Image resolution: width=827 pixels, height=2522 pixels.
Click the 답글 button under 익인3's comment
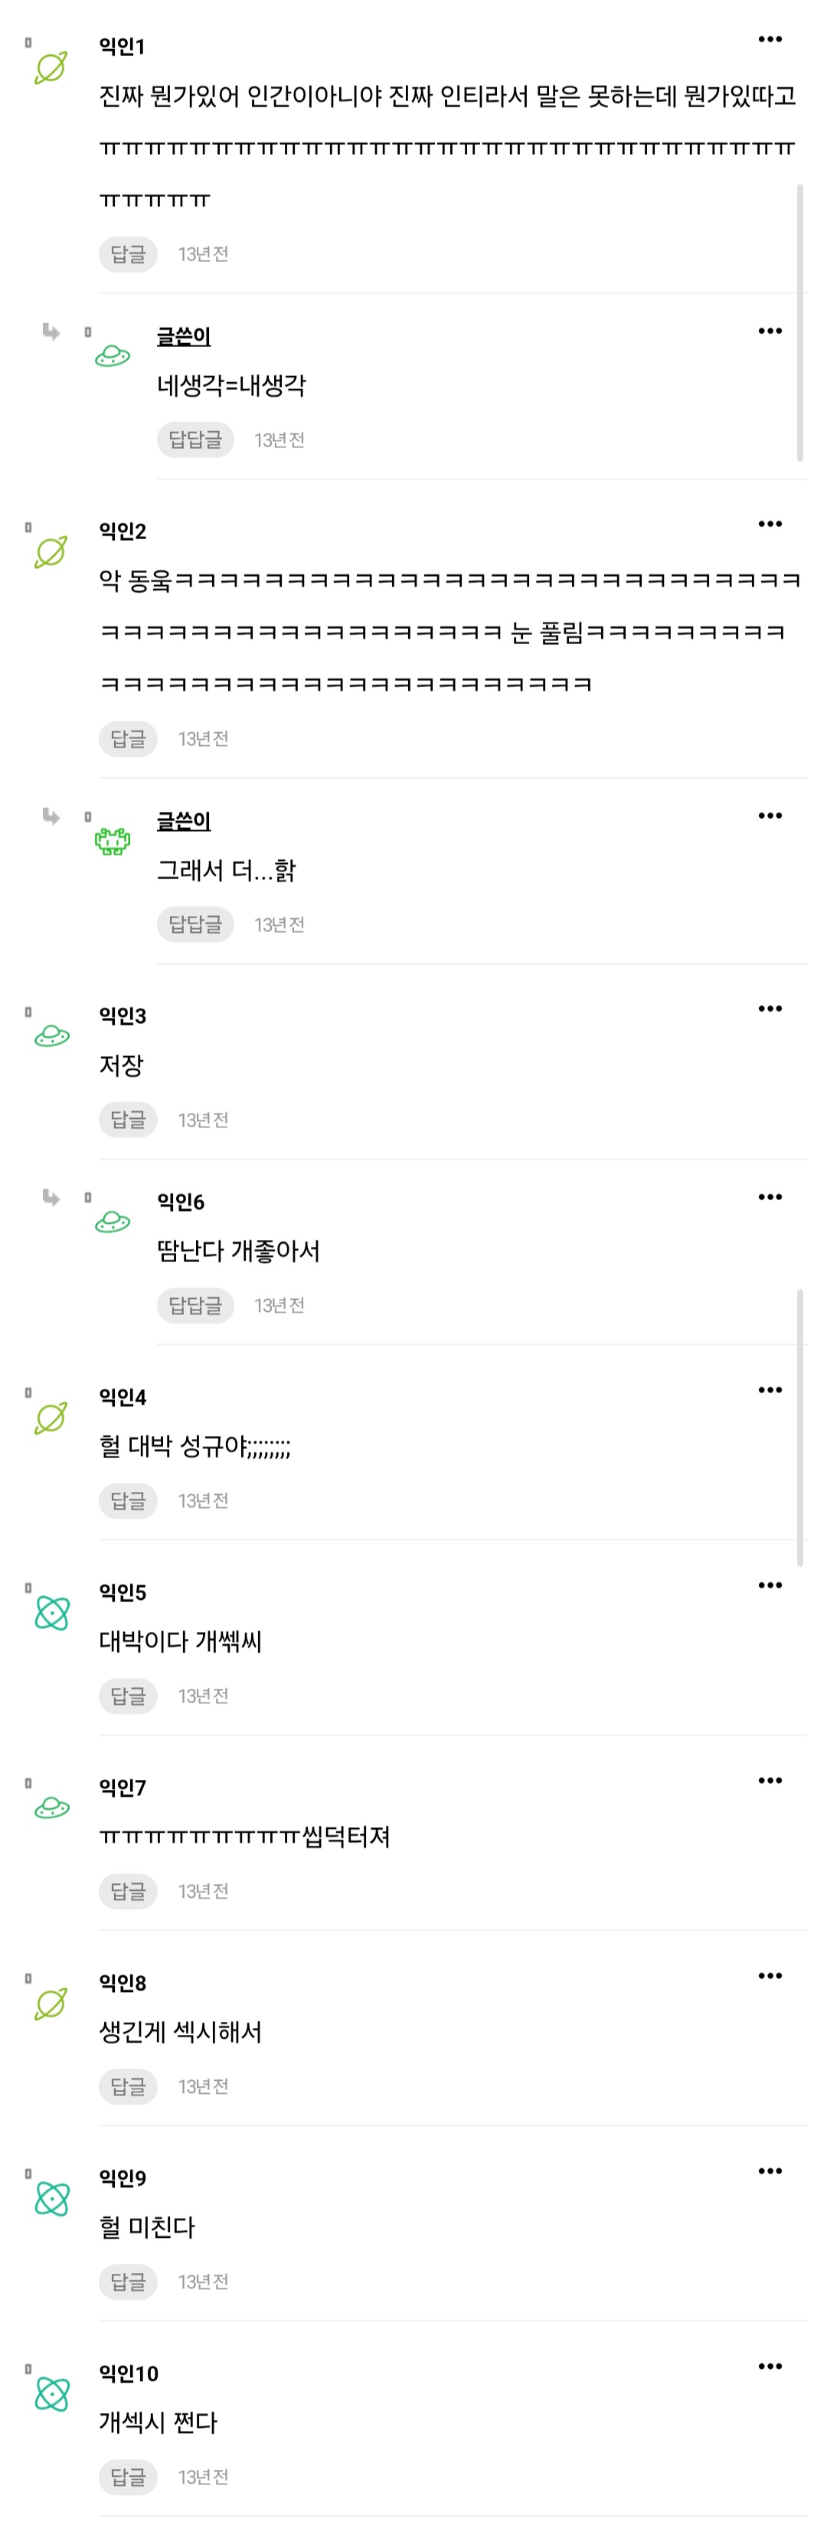pos(128,1119)
